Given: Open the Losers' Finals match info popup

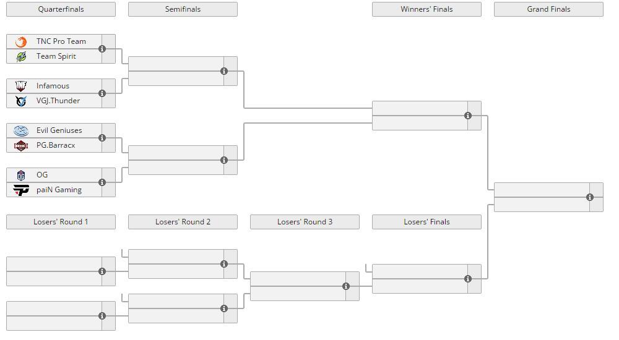Looking at the screenshot, I should click(x=468, y=279).
